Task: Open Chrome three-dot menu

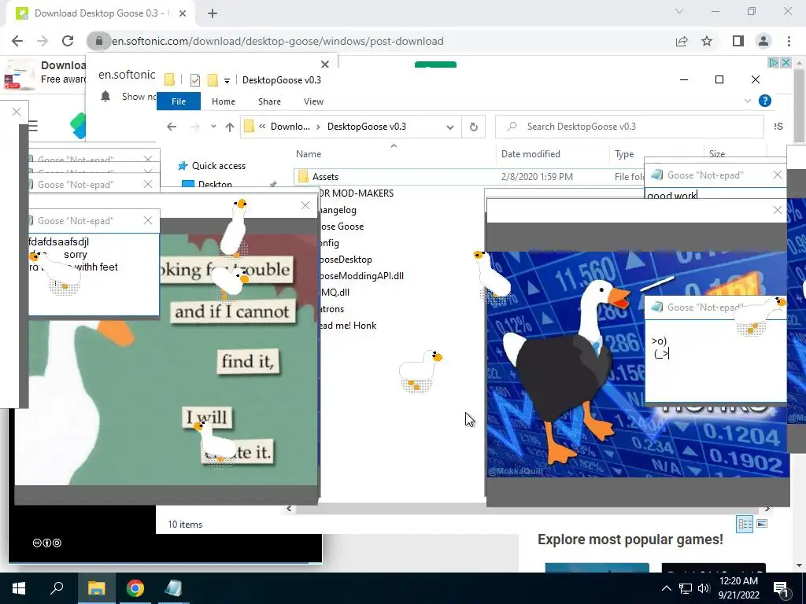Action: pyautogui.click(x=789, y=41)
